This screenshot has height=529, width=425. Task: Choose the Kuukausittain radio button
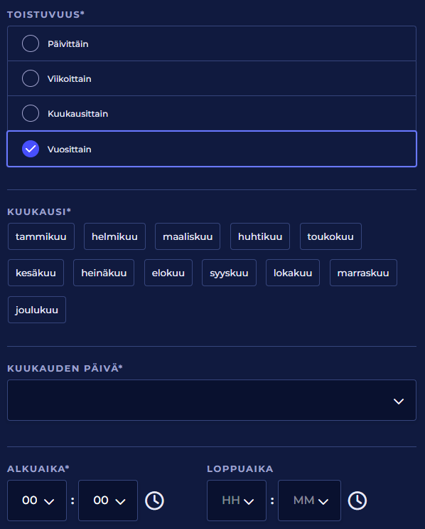pos(212,113)
